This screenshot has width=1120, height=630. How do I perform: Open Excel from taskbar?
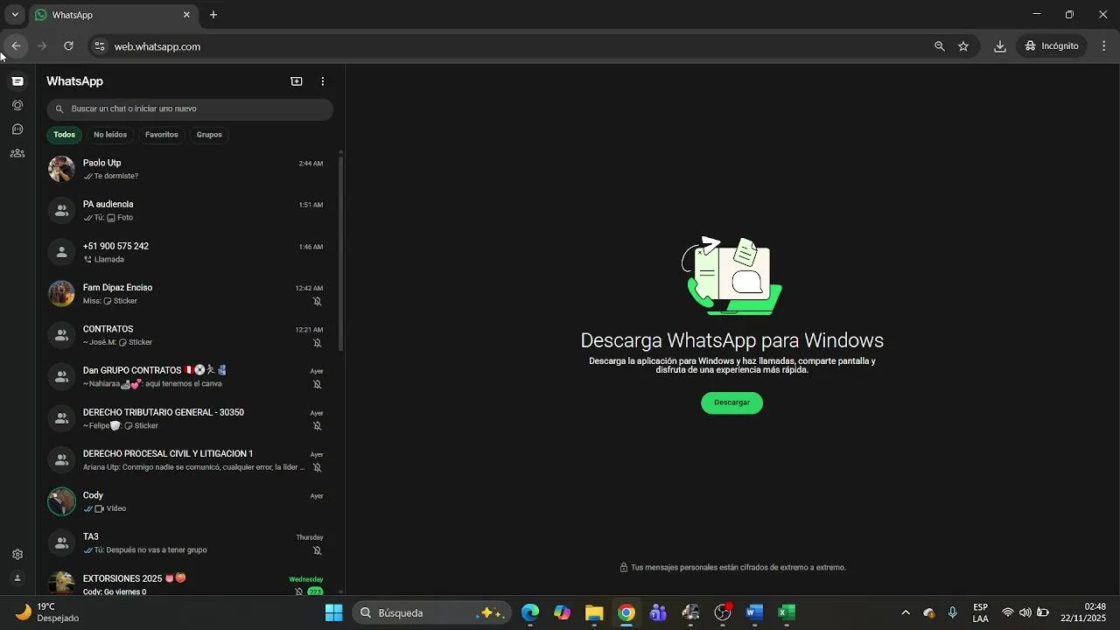[x=787, y=612]
